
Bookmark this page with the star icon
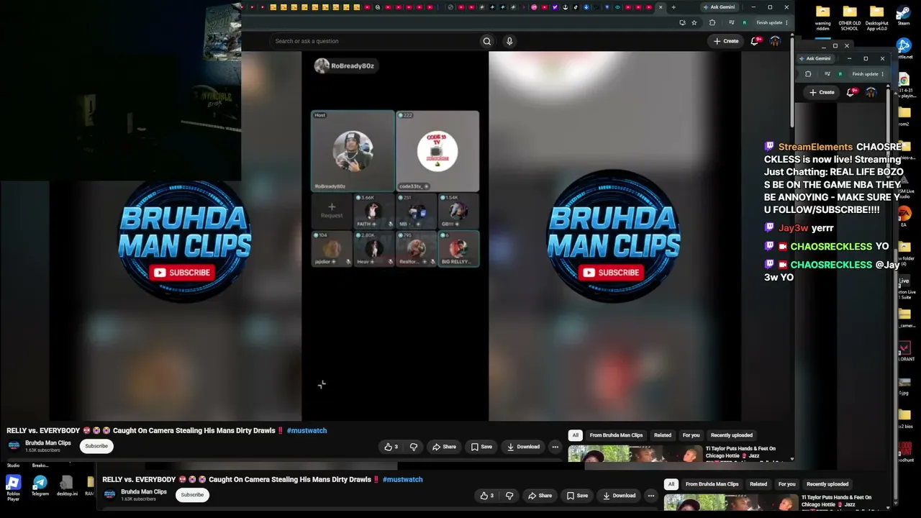694,22
